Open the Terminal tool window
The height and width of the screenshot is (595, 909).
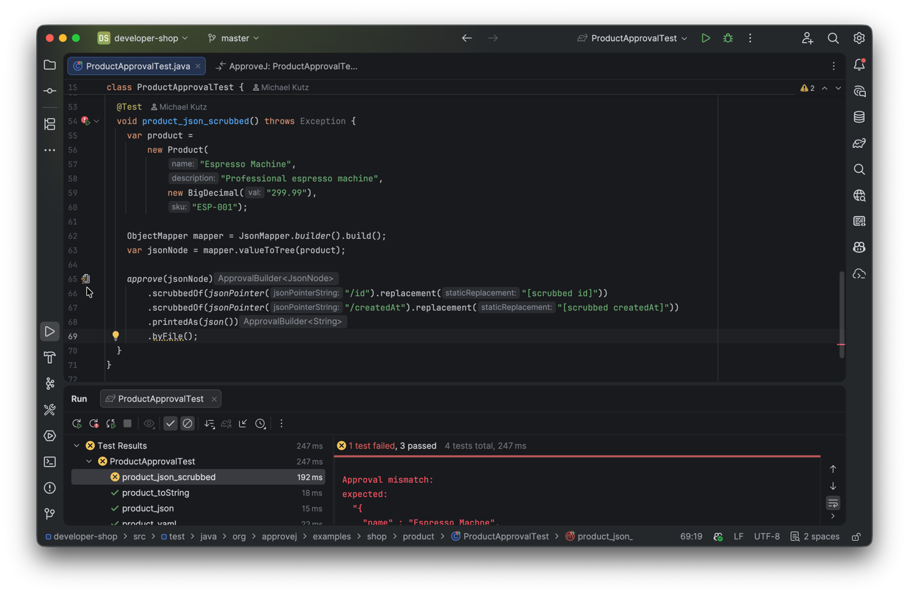pos(50,462)
